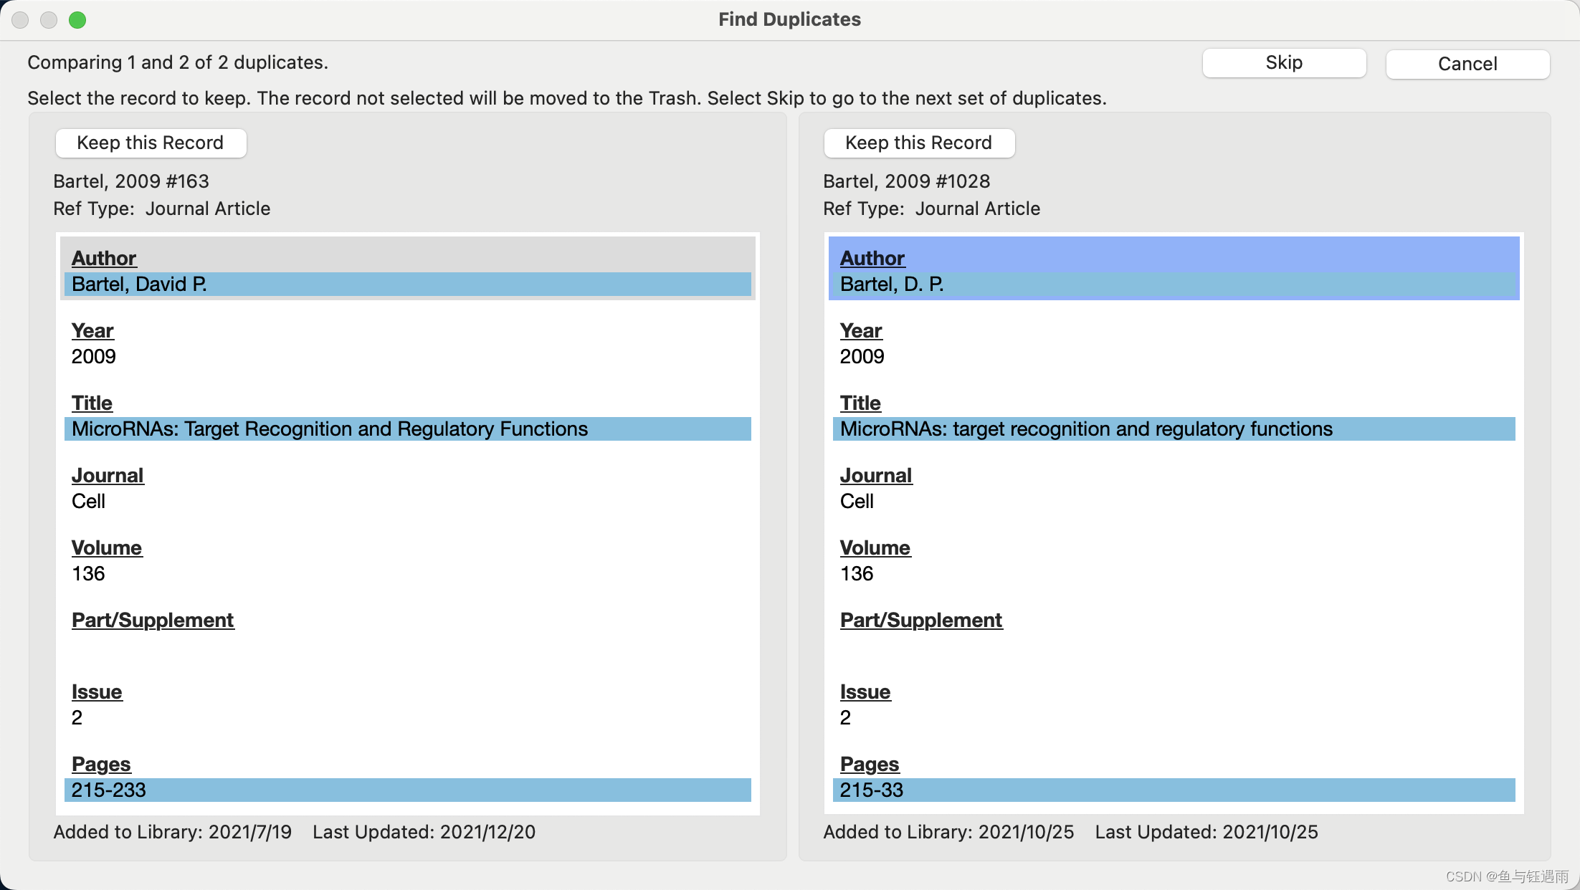Click Year label in right record
The height and width of the screenshot is (890, 1580).
tap(861, 330)
